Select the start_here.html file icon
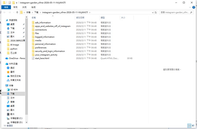The width and height of the screenshot is (197, 129). 33,58
